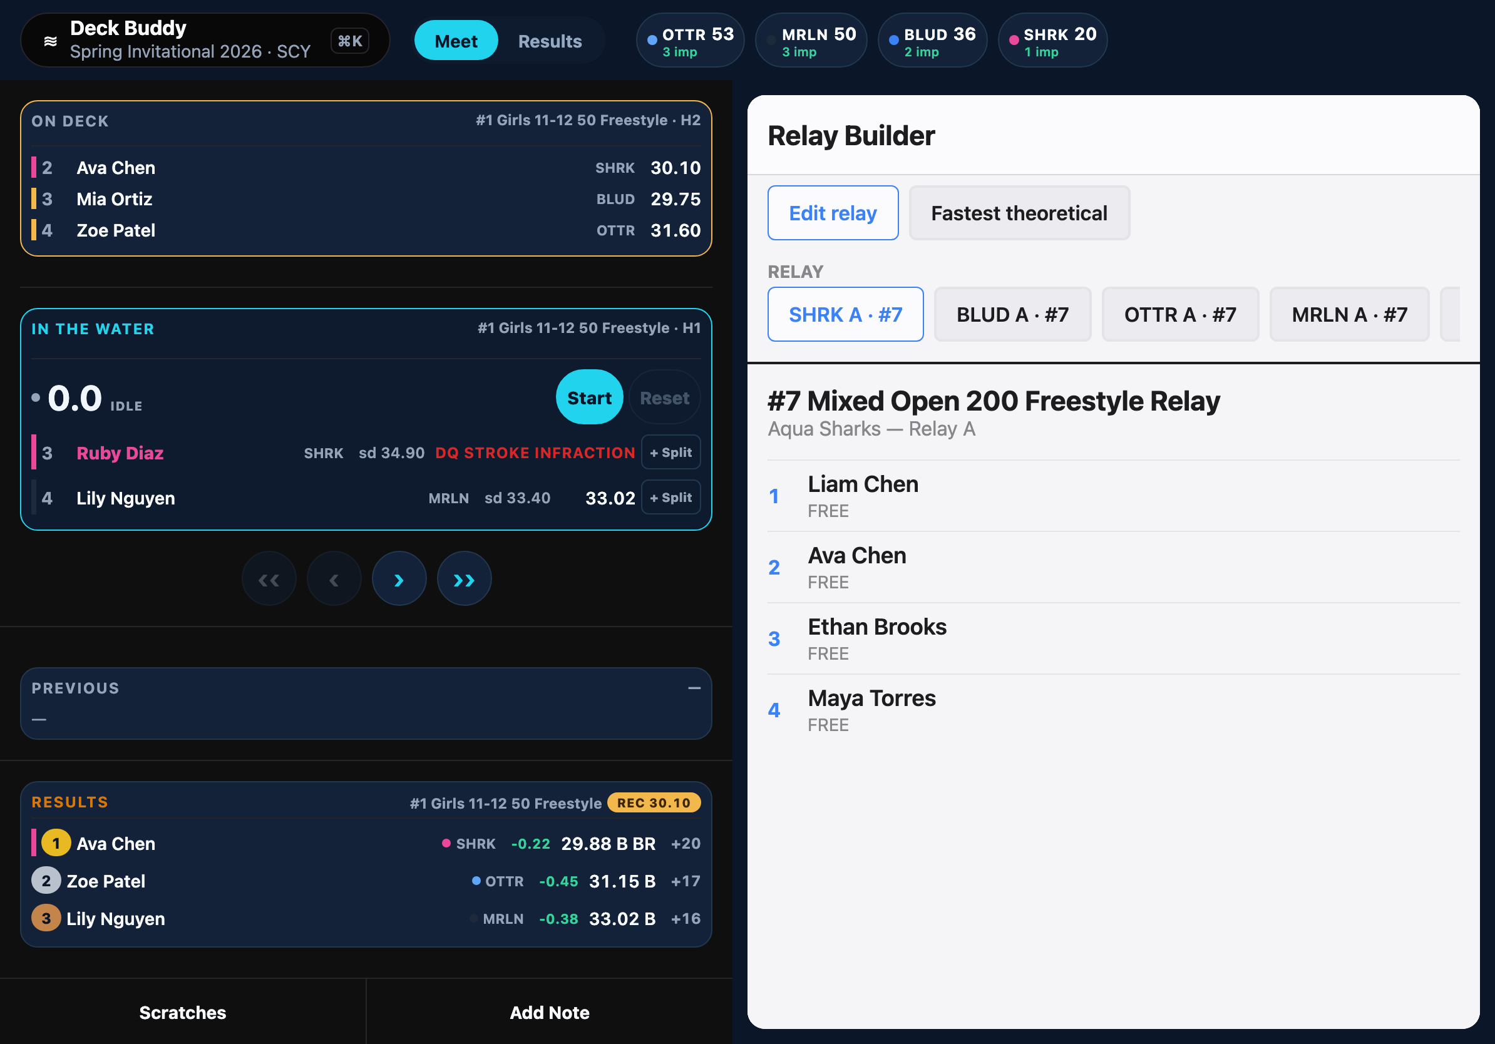Viewport: 1495px width, 1044px height.
Task: Click Ava Chen's 29.88 B BR result time
Action: click(x=608, y=844)
